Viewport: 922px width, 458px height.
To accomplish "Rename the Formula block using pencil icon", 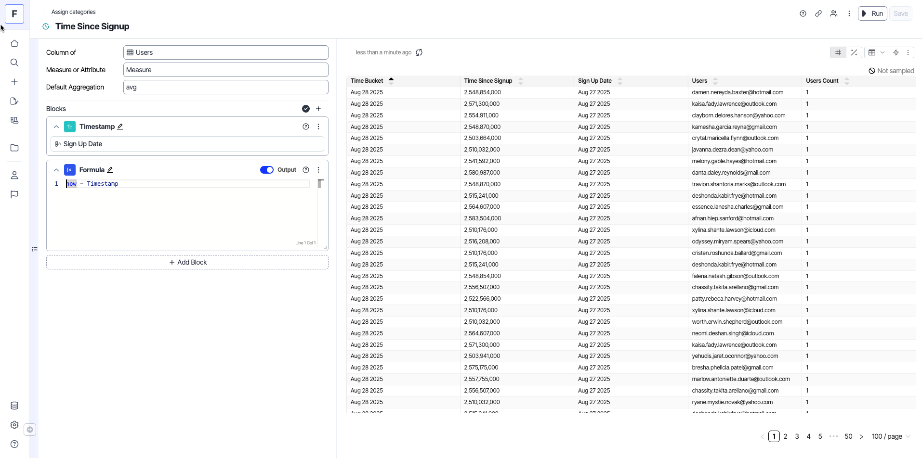I will point(110,170).
